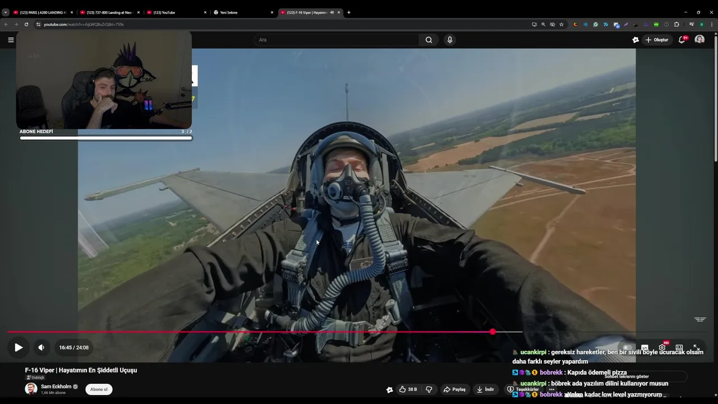718x404 pixels.
Task: Click the purple feather extension icon
Action: click(x=626, y=24)
